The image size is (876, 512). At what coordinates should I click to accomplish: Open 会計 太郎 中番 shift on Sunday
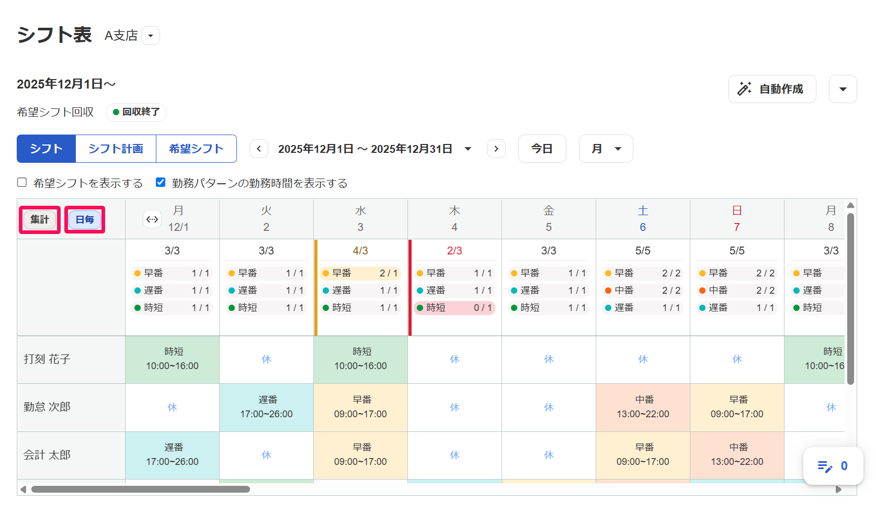[x=737, y=455]
